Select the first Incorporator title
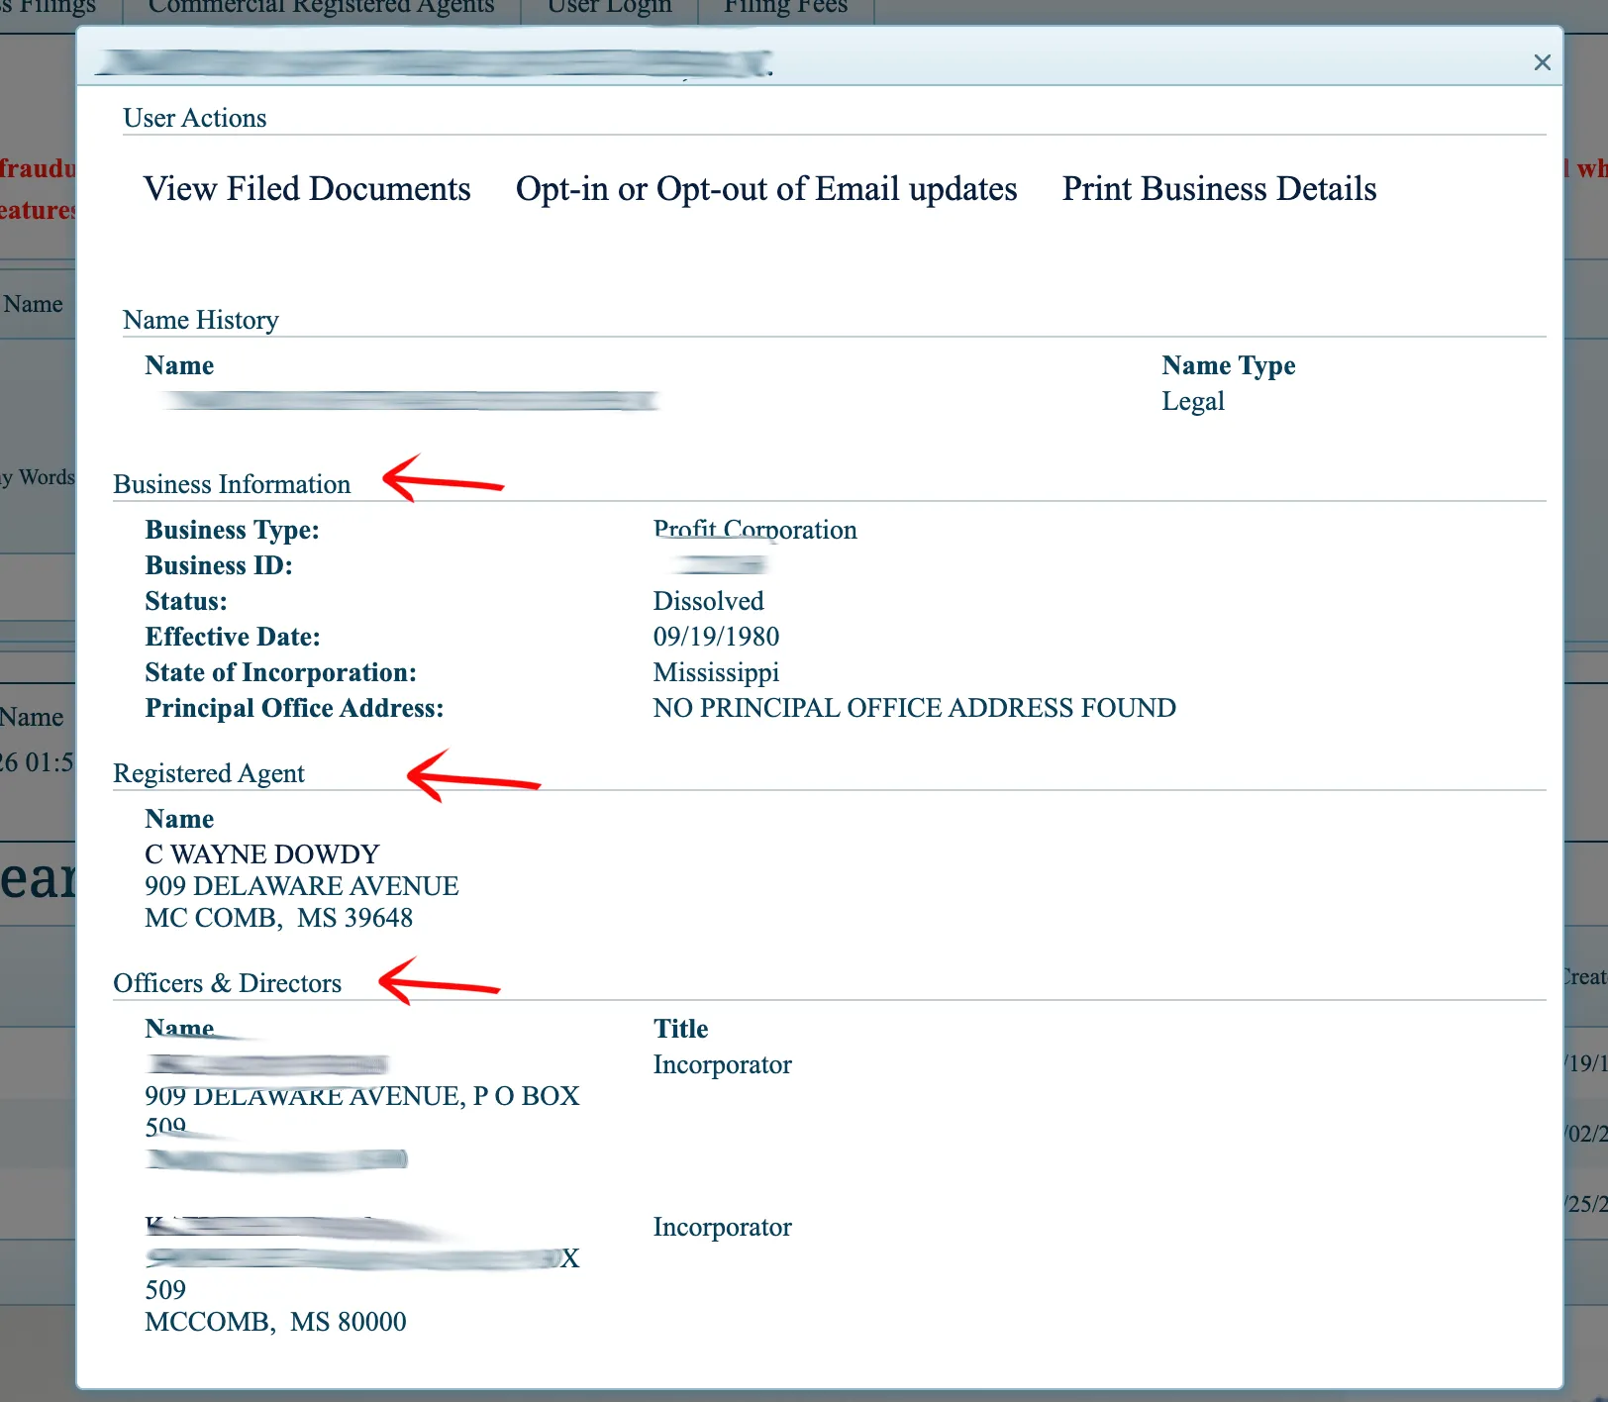 722,1064
